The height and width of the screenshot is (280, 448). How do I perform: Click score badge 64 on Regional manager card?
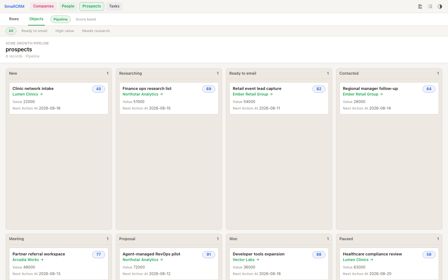click(429, 89)
